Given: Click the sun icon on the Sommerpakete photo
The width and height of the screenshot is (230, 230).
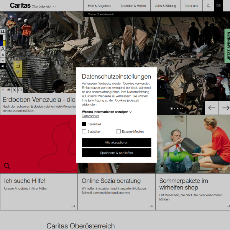Looking at the screenshot, I should tap(162, 166).
